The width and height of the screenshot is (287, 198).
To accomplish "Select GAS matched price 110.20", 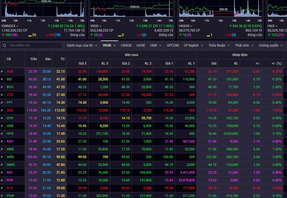I will point(211,110).
